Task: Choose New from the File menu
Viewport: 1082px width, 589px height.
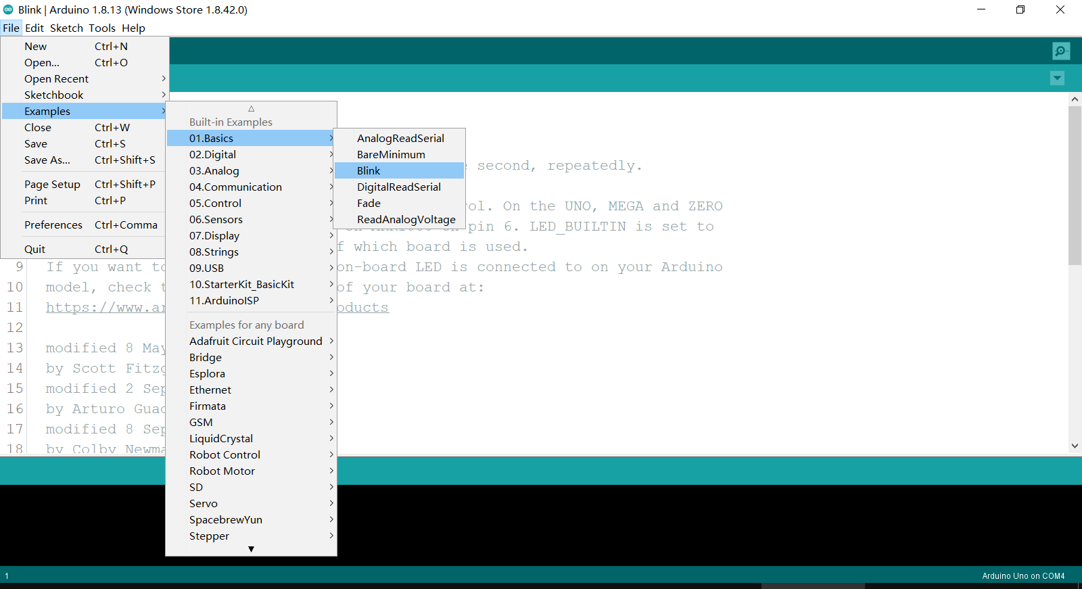Action: coord(85,46)
